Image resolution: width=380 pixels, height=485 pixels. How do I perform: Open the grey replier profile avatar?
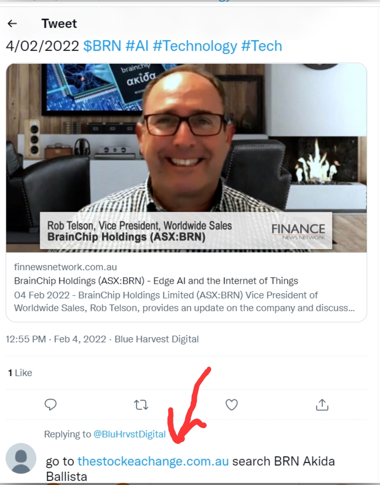pos(21,458)
